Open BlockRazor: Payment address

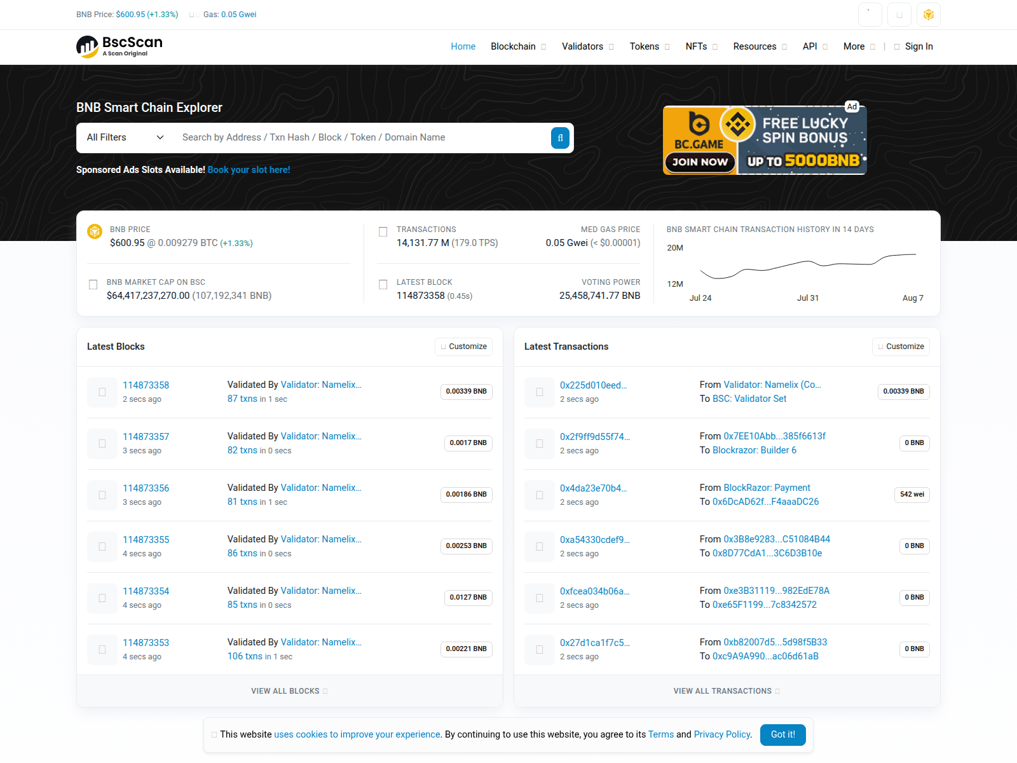[x=767, y=488]
